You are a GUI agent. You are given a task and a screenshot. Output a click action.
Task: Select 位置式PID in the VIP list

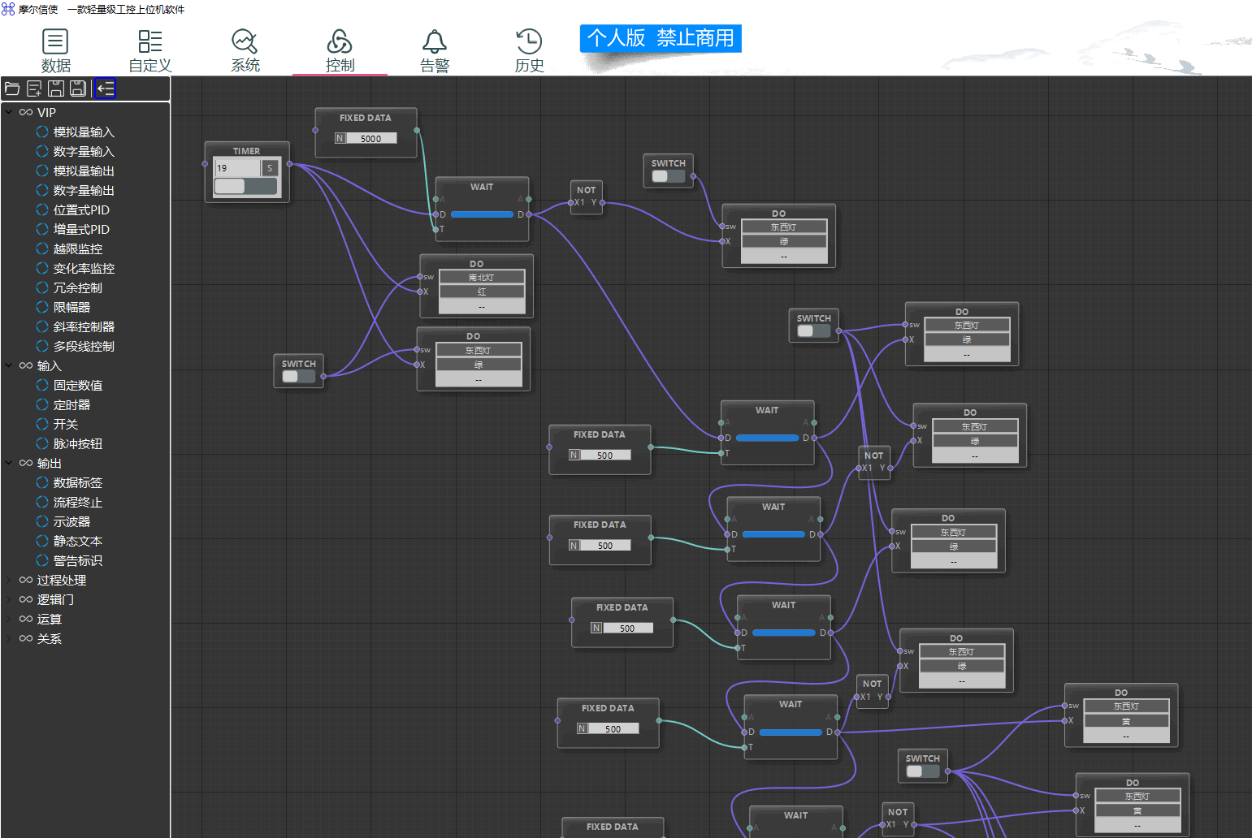pyautogui.click(x=80, y=209)
